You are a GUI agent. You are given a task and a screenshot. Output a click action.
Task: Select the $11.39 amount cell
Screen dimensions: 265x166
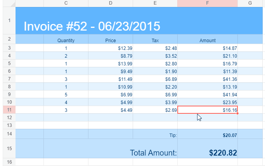[208, 71]
